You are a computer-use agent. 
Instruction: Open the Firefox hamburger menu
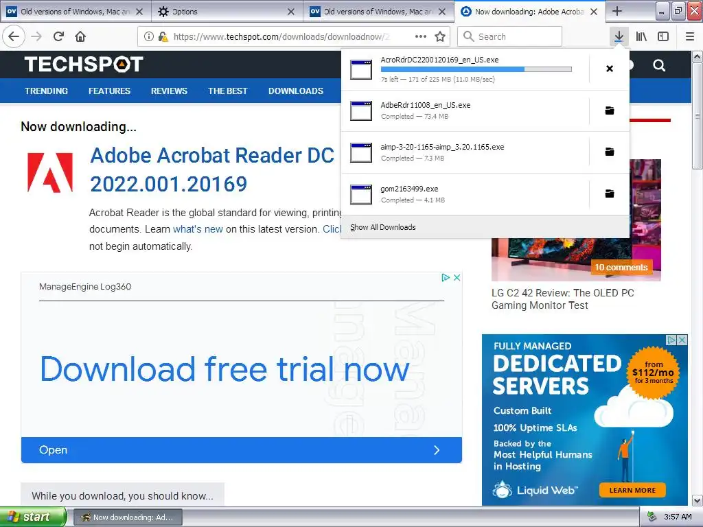690,36
